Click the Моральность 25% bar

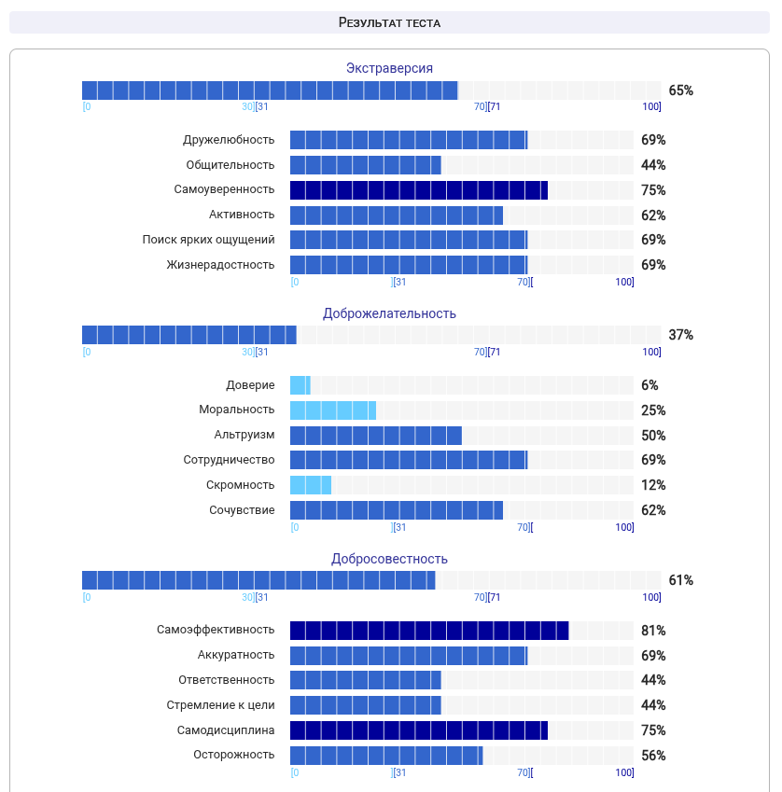coord(462,410)
